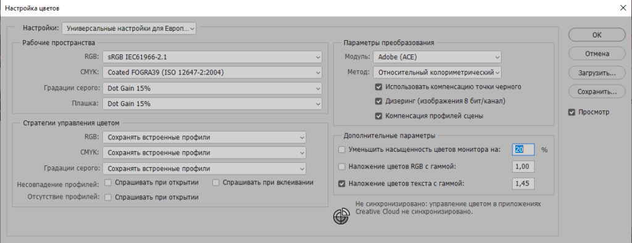632x243 pixels.
Task: Check Спрашивать при вклеивании option
Action: pyautogui.click(x=215, y=183)
